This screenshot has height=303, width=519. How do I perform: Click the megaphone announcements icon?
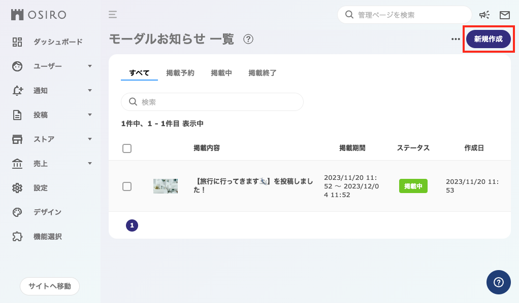click(x=484, y=15)
